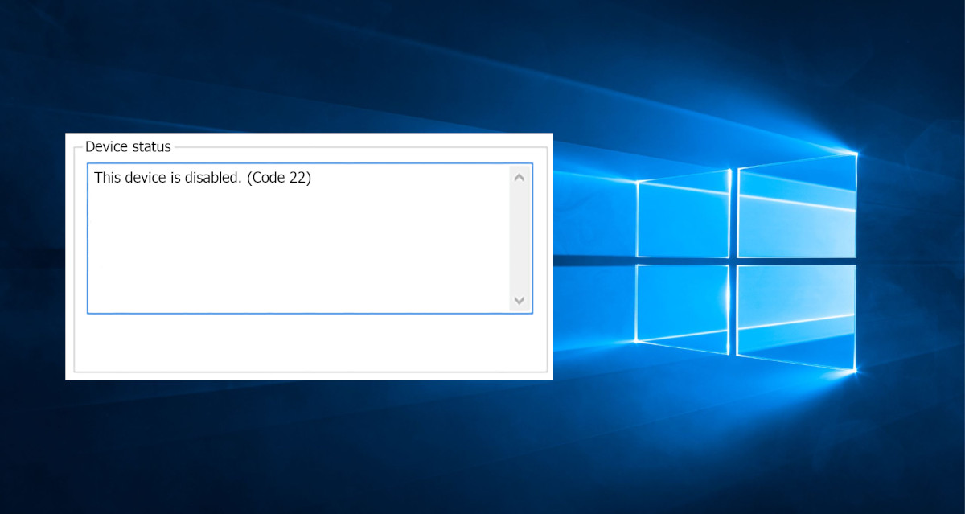Screen dimensions: 965x514
Task: Click the word 'This' at start of message
Action: (108, 178)
